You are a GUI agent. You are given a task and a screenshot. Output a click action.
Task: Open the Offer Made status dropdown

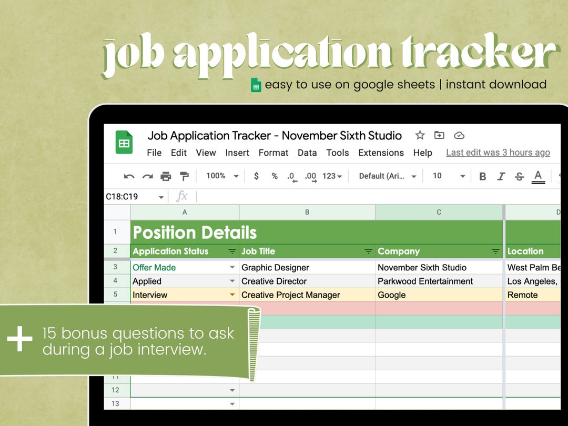(232, 267)
